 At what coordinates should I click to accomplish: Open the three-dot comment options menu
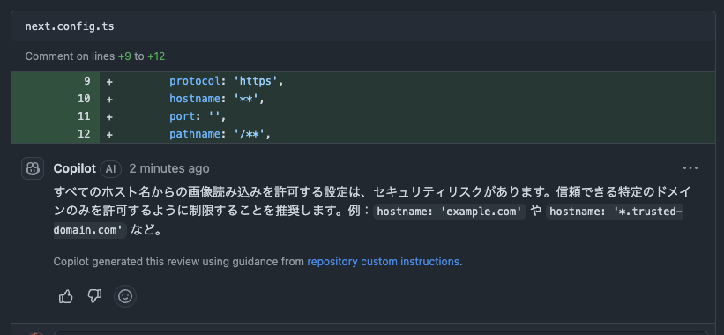coord(690,168)
